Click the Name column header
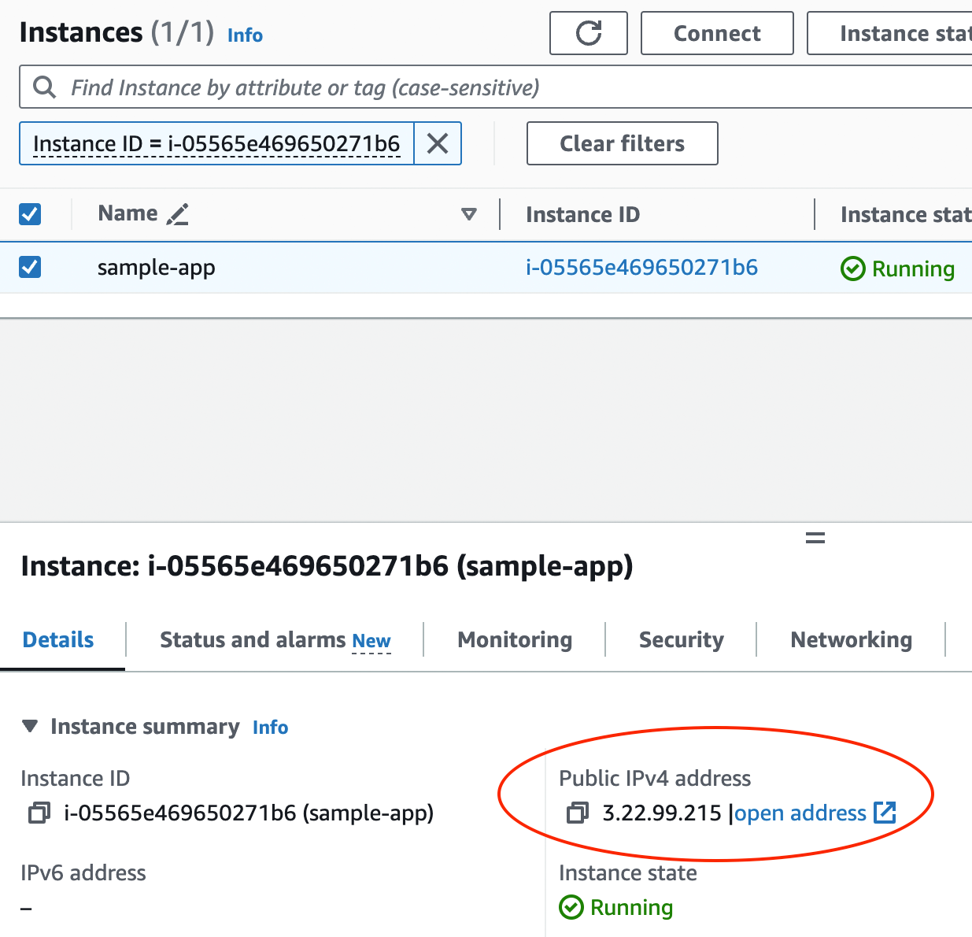972x937 pixels. coord(128,213)
